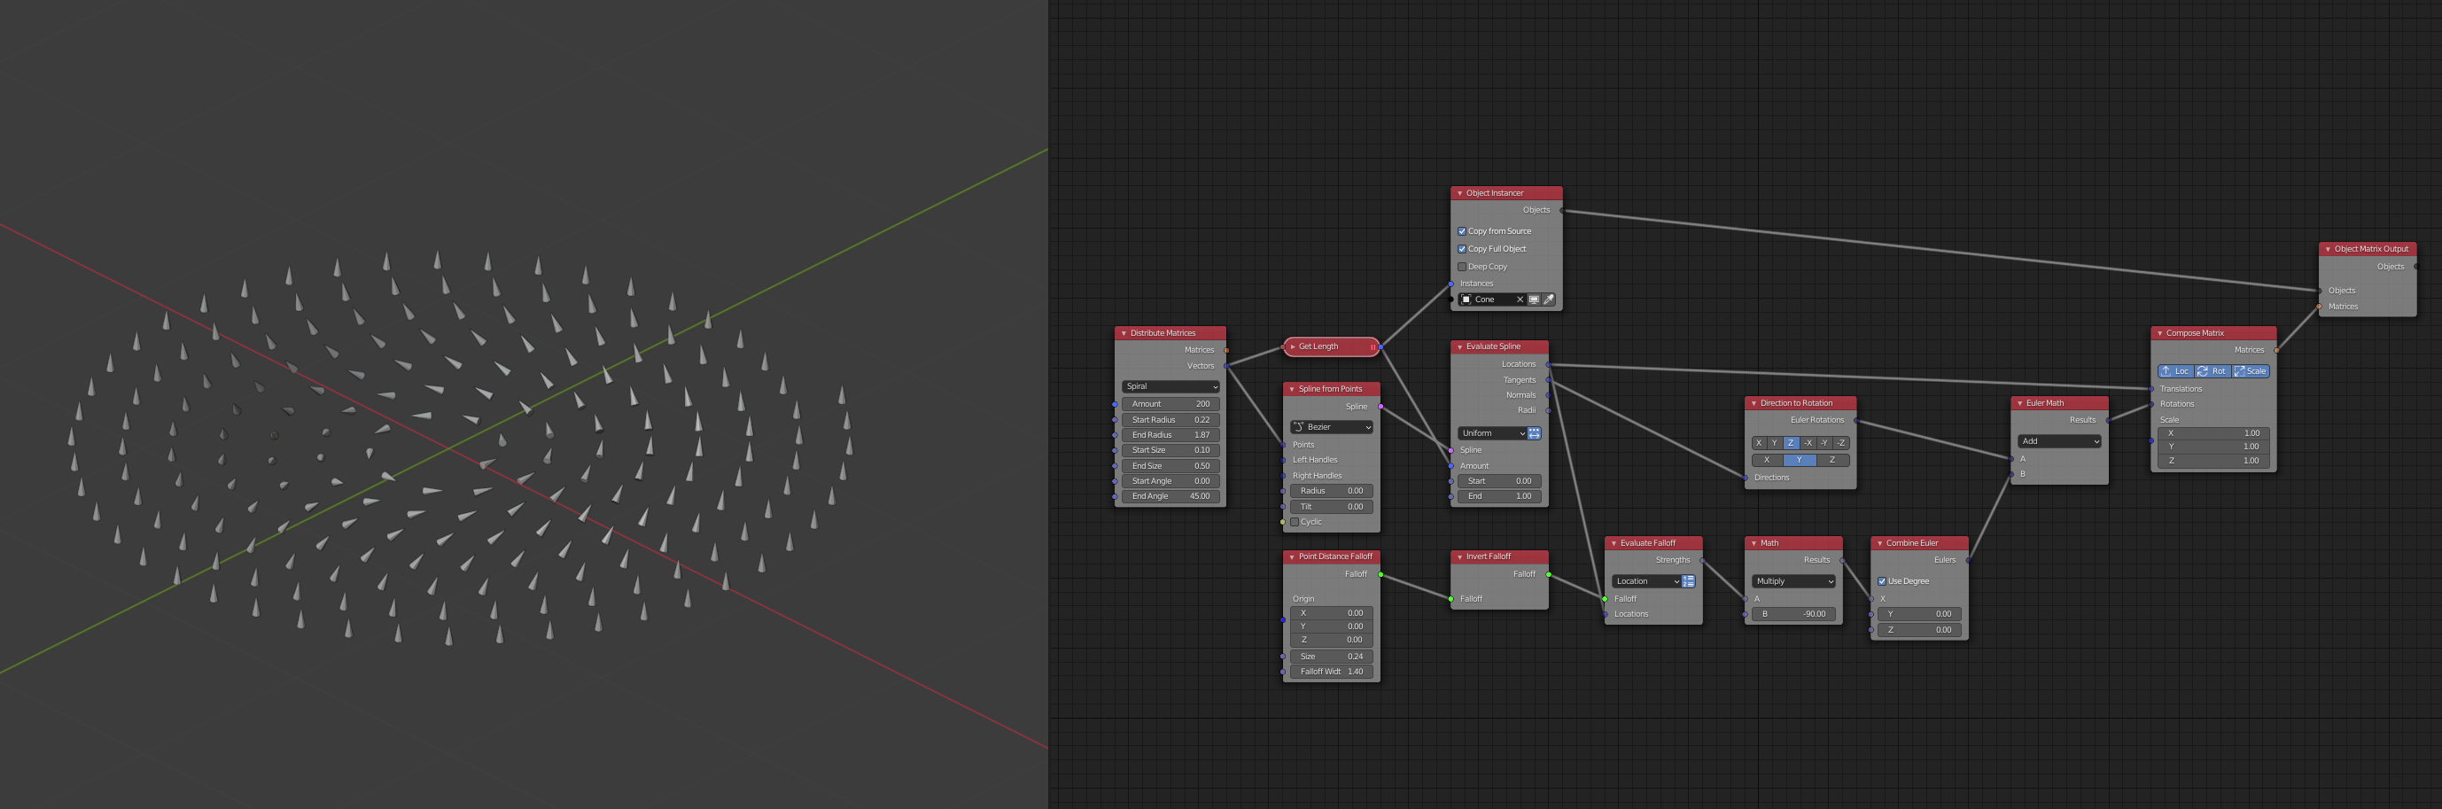Collapse the Object Matrix Output node
The image size is (2442, 809).
pos(2328,249)
